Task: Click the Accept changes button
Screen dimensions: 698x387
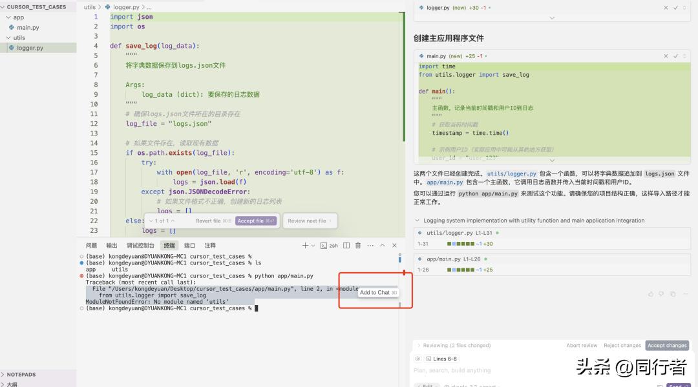Action: tap(667, 345)
